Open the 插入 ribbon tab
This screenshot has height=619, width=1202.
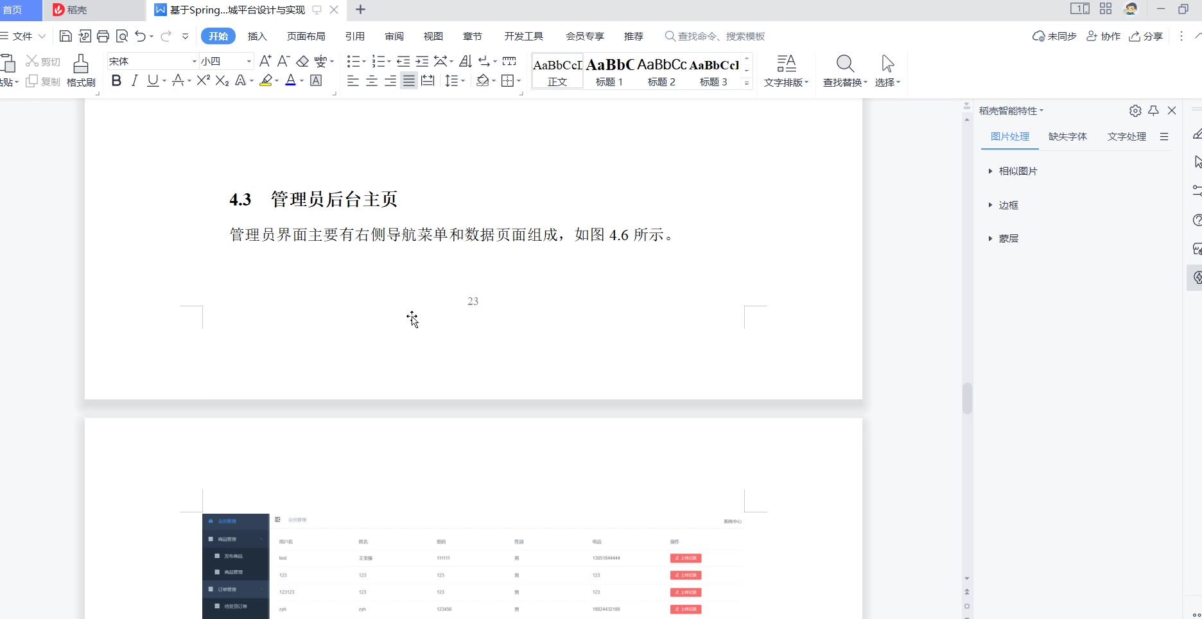[257, 36]
